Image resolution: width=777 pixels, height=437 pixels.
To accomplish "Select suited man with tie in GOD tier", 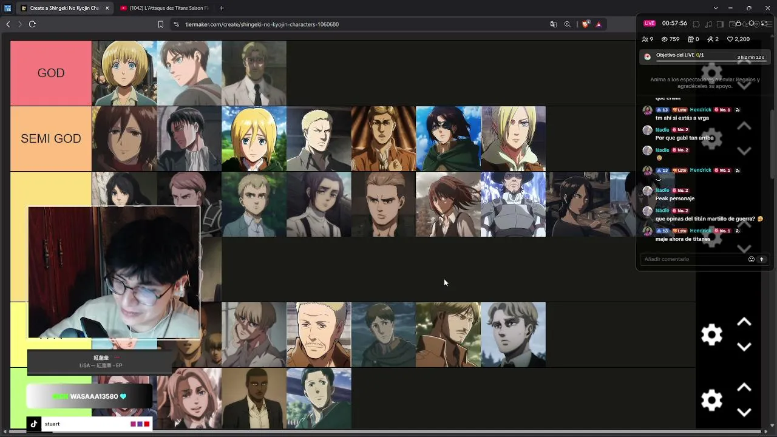I will click(254, 73).
